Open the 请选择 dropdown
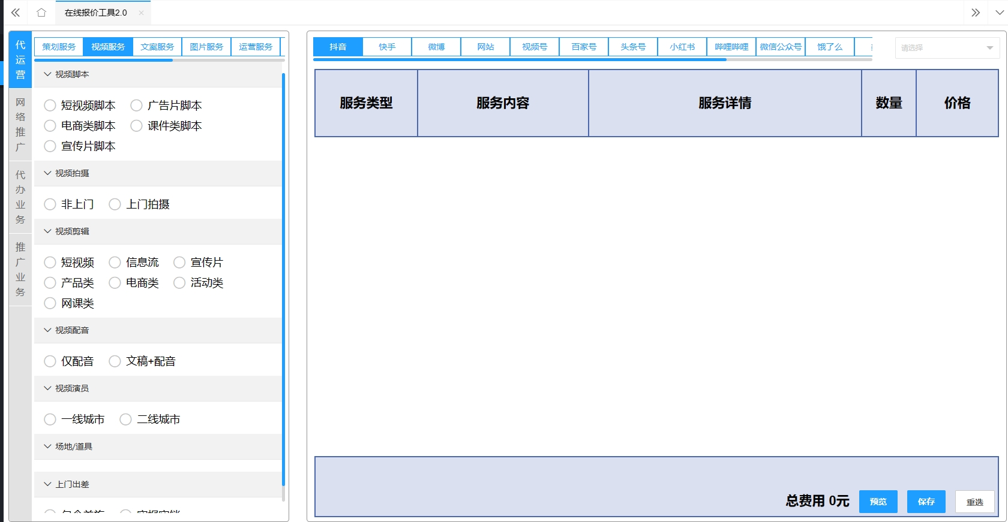This screenshot has height=522, width=1008. [x=947, y=48]
